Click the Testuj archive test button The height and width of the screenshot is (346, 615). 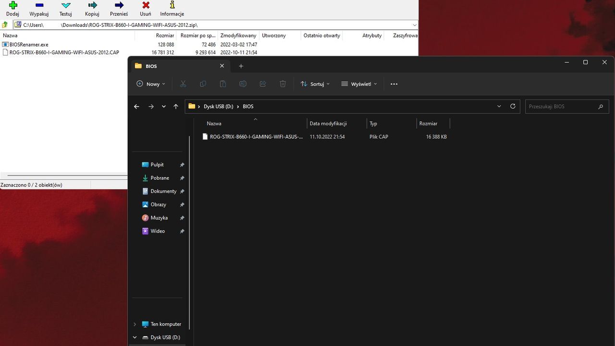click(65, 9)
